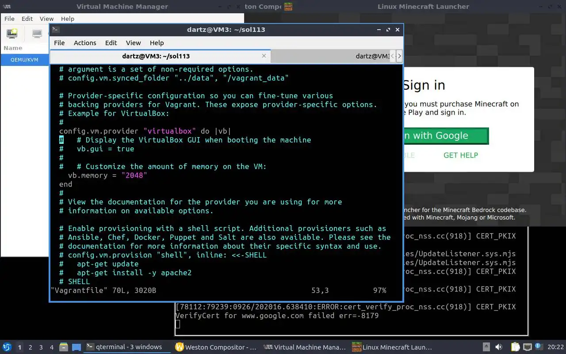
Task: Click the Sign in heading in Minecraft Launcher
Action: coord(424,85)
